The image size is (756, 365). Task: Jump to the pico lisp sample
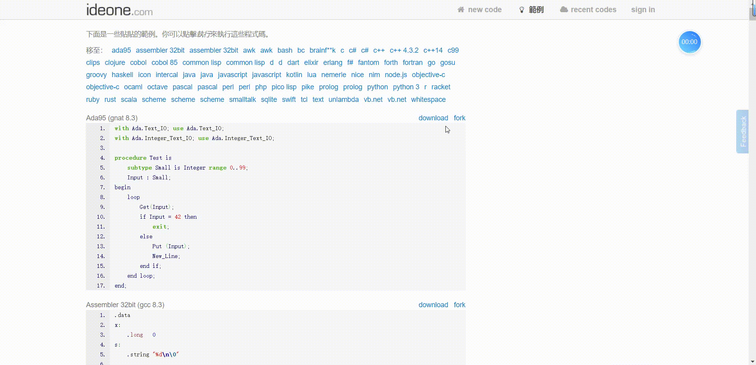pos(284,87)
